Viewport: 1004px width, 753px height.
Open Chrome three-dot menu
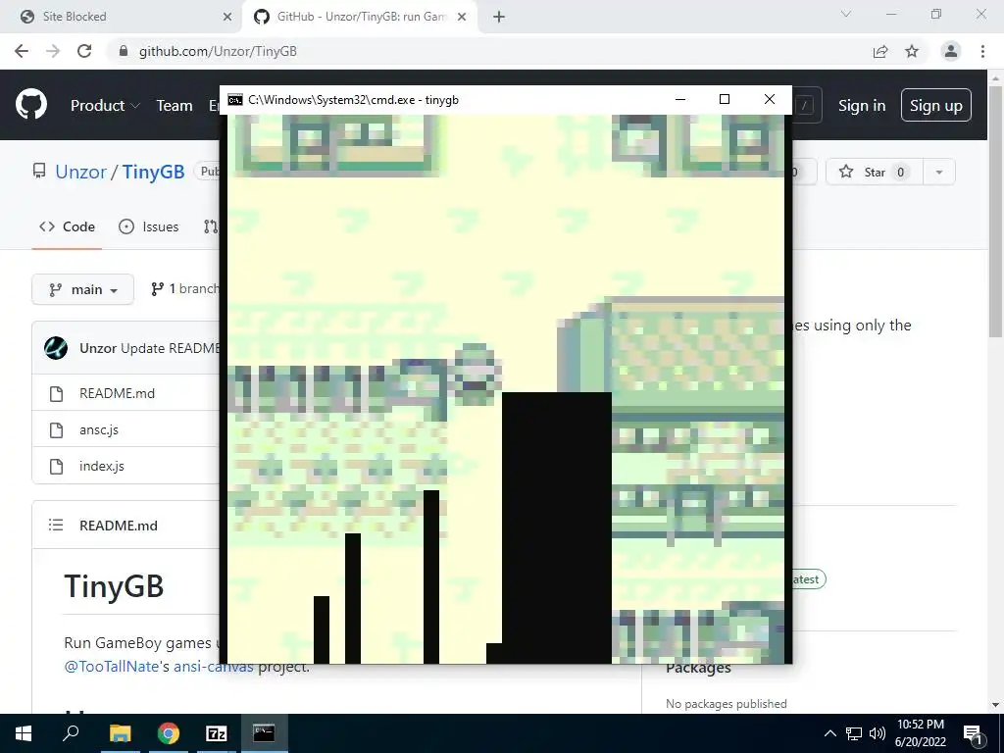pos(982,51)
